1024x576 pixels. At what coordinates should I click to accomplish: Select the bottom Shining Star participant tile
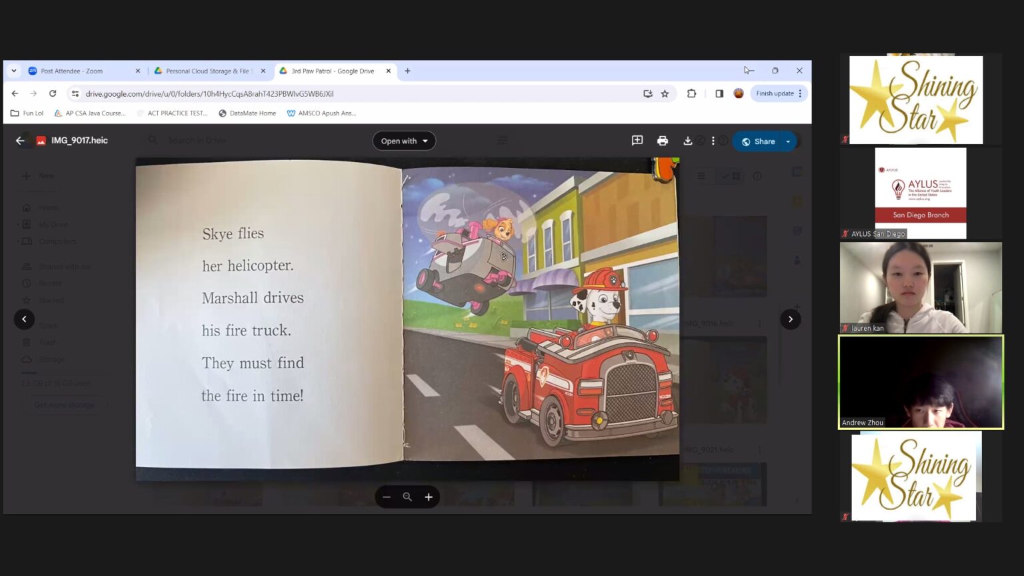coord(921,476)
